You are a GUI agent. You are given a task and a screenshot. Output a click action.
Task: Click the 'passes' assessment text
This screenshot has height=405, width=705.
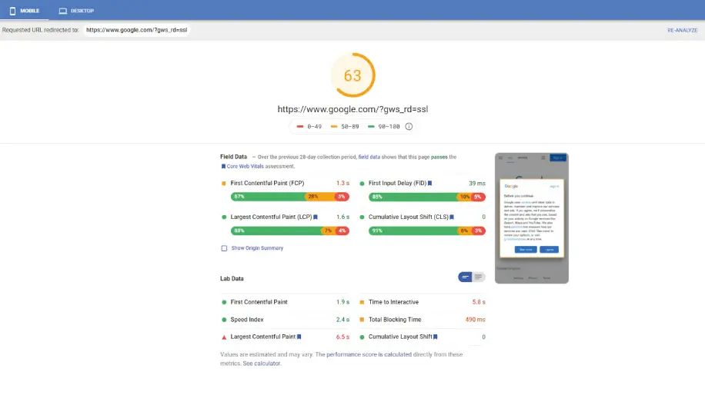pos(439,157)
